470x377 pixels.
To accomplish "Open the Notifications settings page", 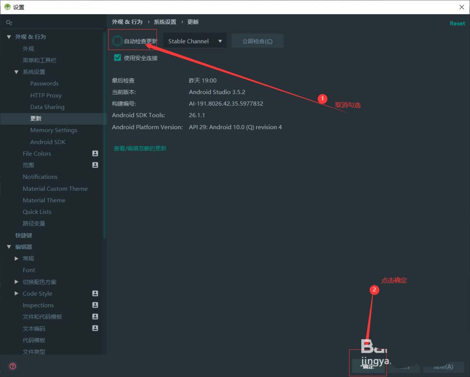I will pyautogui.click(x=40, y=177).
